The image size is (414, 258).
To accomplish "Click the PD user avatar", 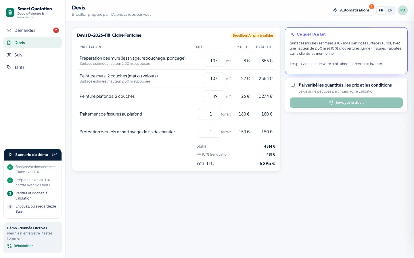I will (x=403, y=10).
